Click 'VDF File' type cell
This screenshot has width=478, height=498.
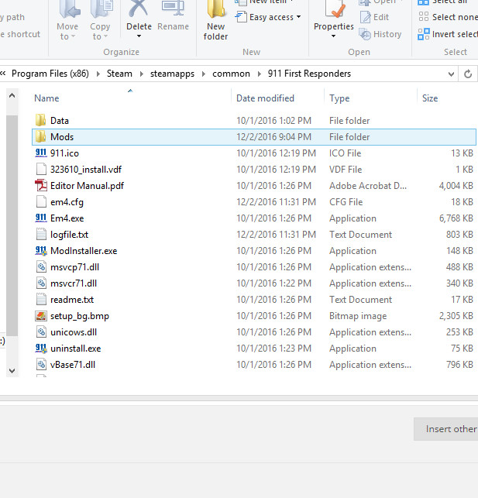[x=346, y=170]
